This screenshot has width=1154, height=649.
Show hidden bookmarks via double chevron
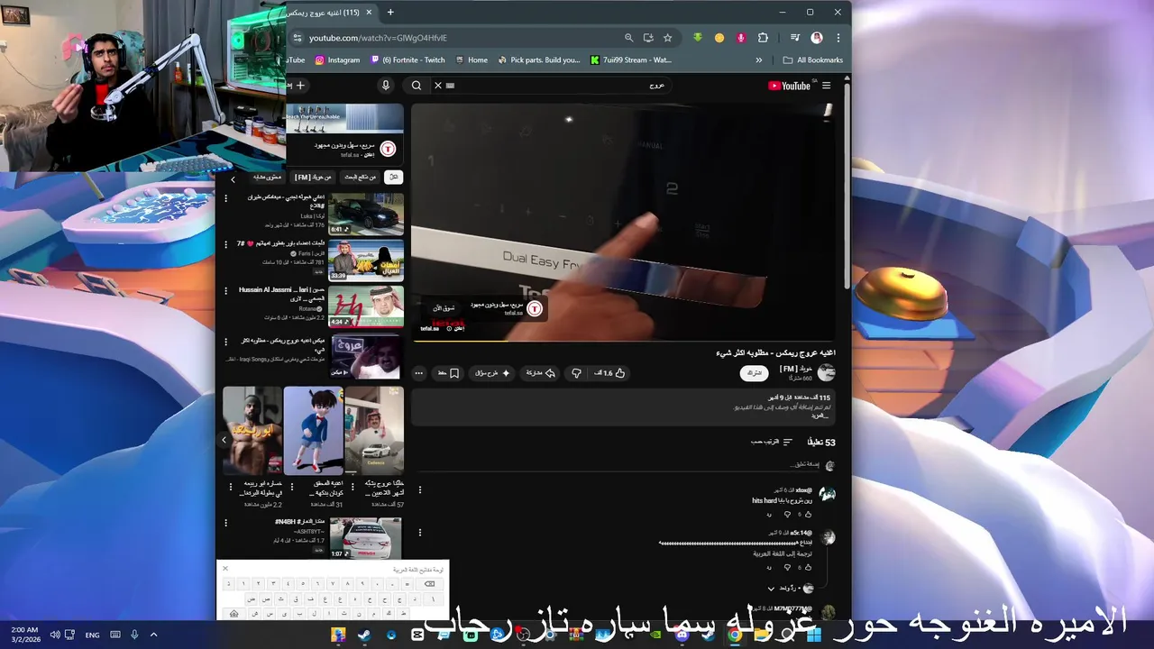(759, 60)
